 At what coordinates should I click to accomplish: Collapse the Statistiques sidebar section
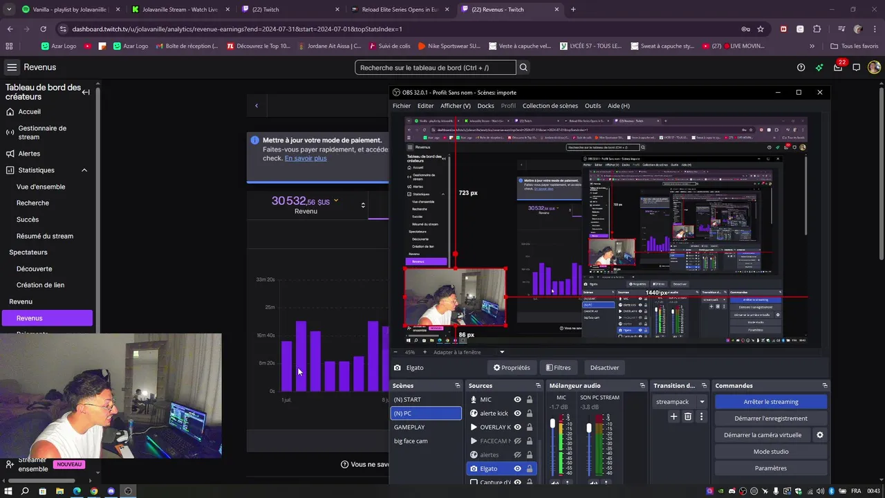click(x=84, y=170)
